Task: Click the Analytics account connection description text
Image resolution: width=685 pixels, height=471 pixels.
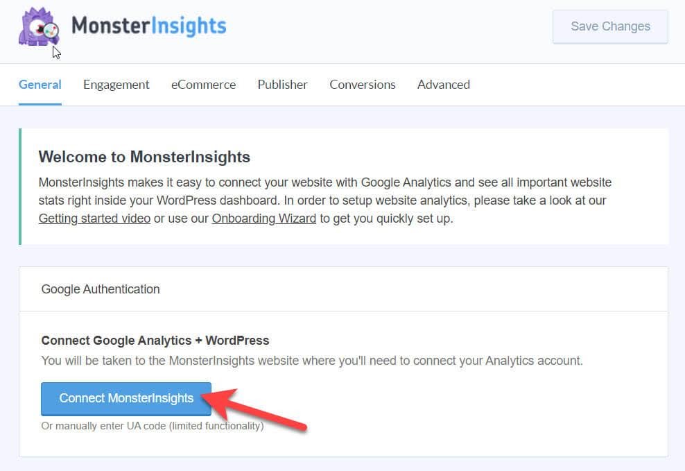Action: (312, 361)
